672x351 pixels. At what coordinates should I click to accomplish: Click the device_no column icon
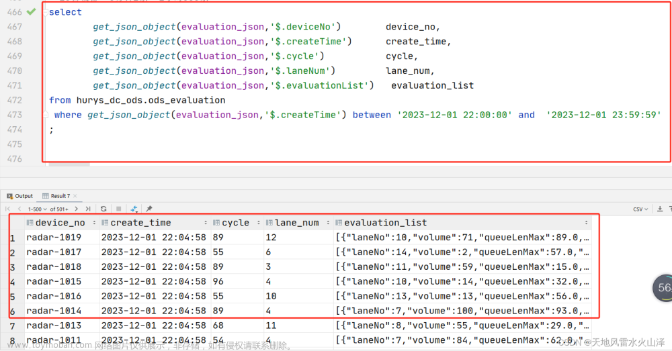tap(30, 223)
